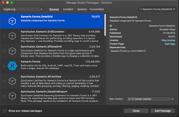Screen dimensions: 179x117
Task: Check the Syncfusion.Xamarin.SfListView checkbox
Action: (x=4, y=81)
